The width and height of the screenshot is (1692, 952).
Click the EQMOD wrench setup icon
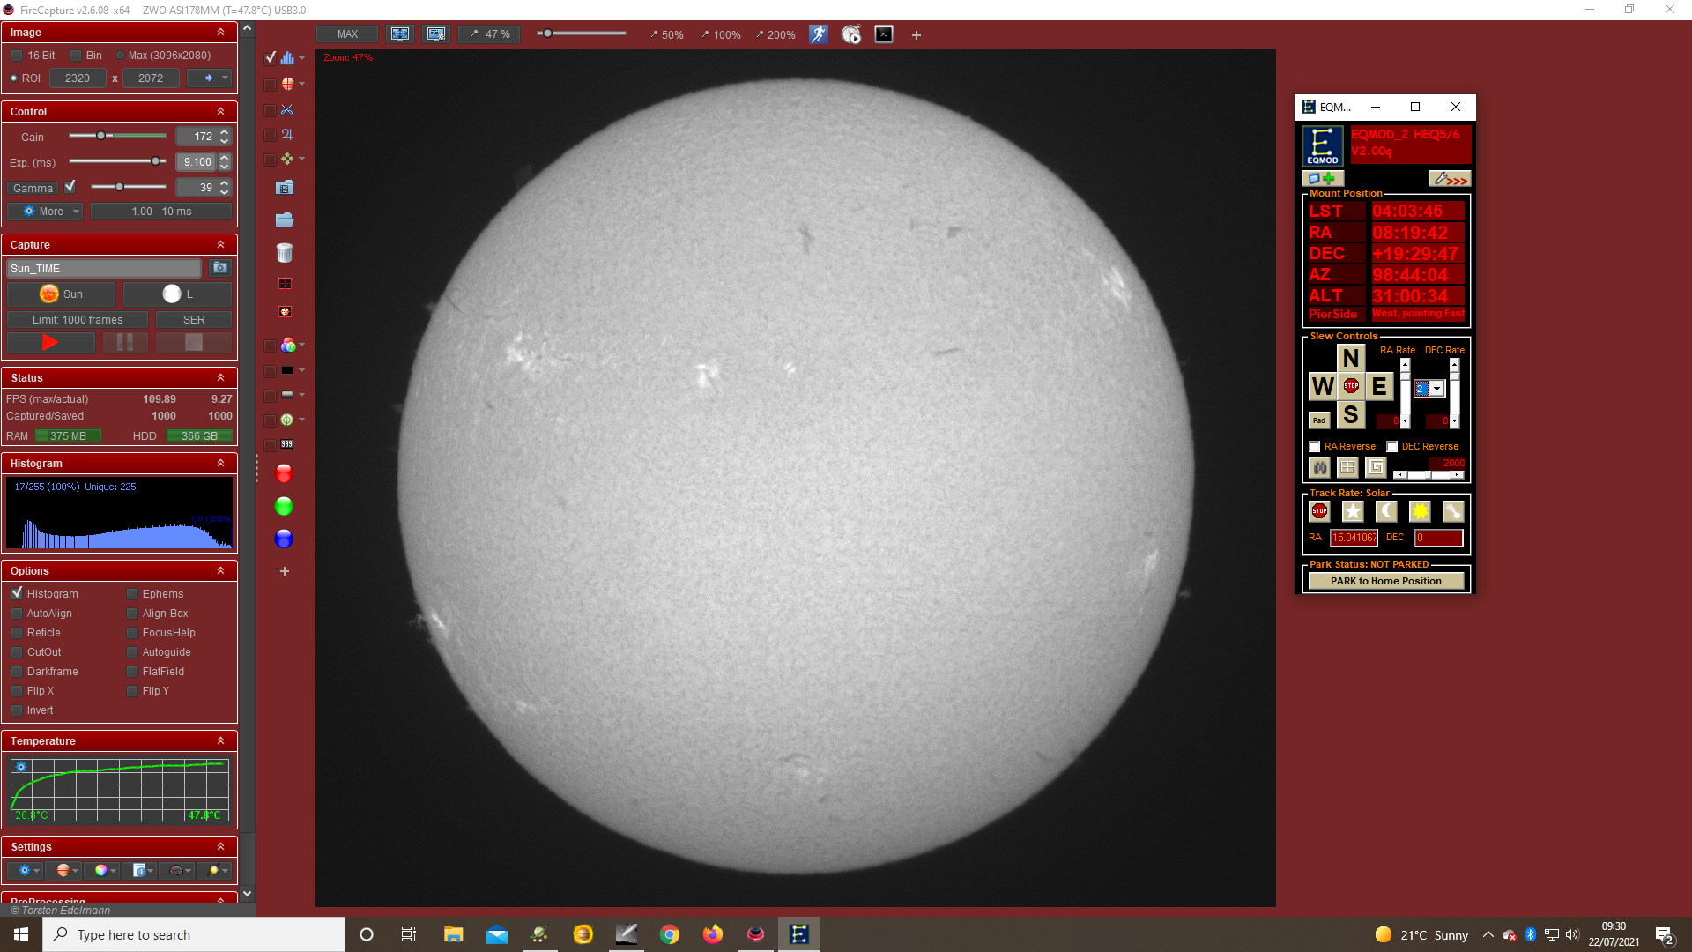tap(1450, 179)
